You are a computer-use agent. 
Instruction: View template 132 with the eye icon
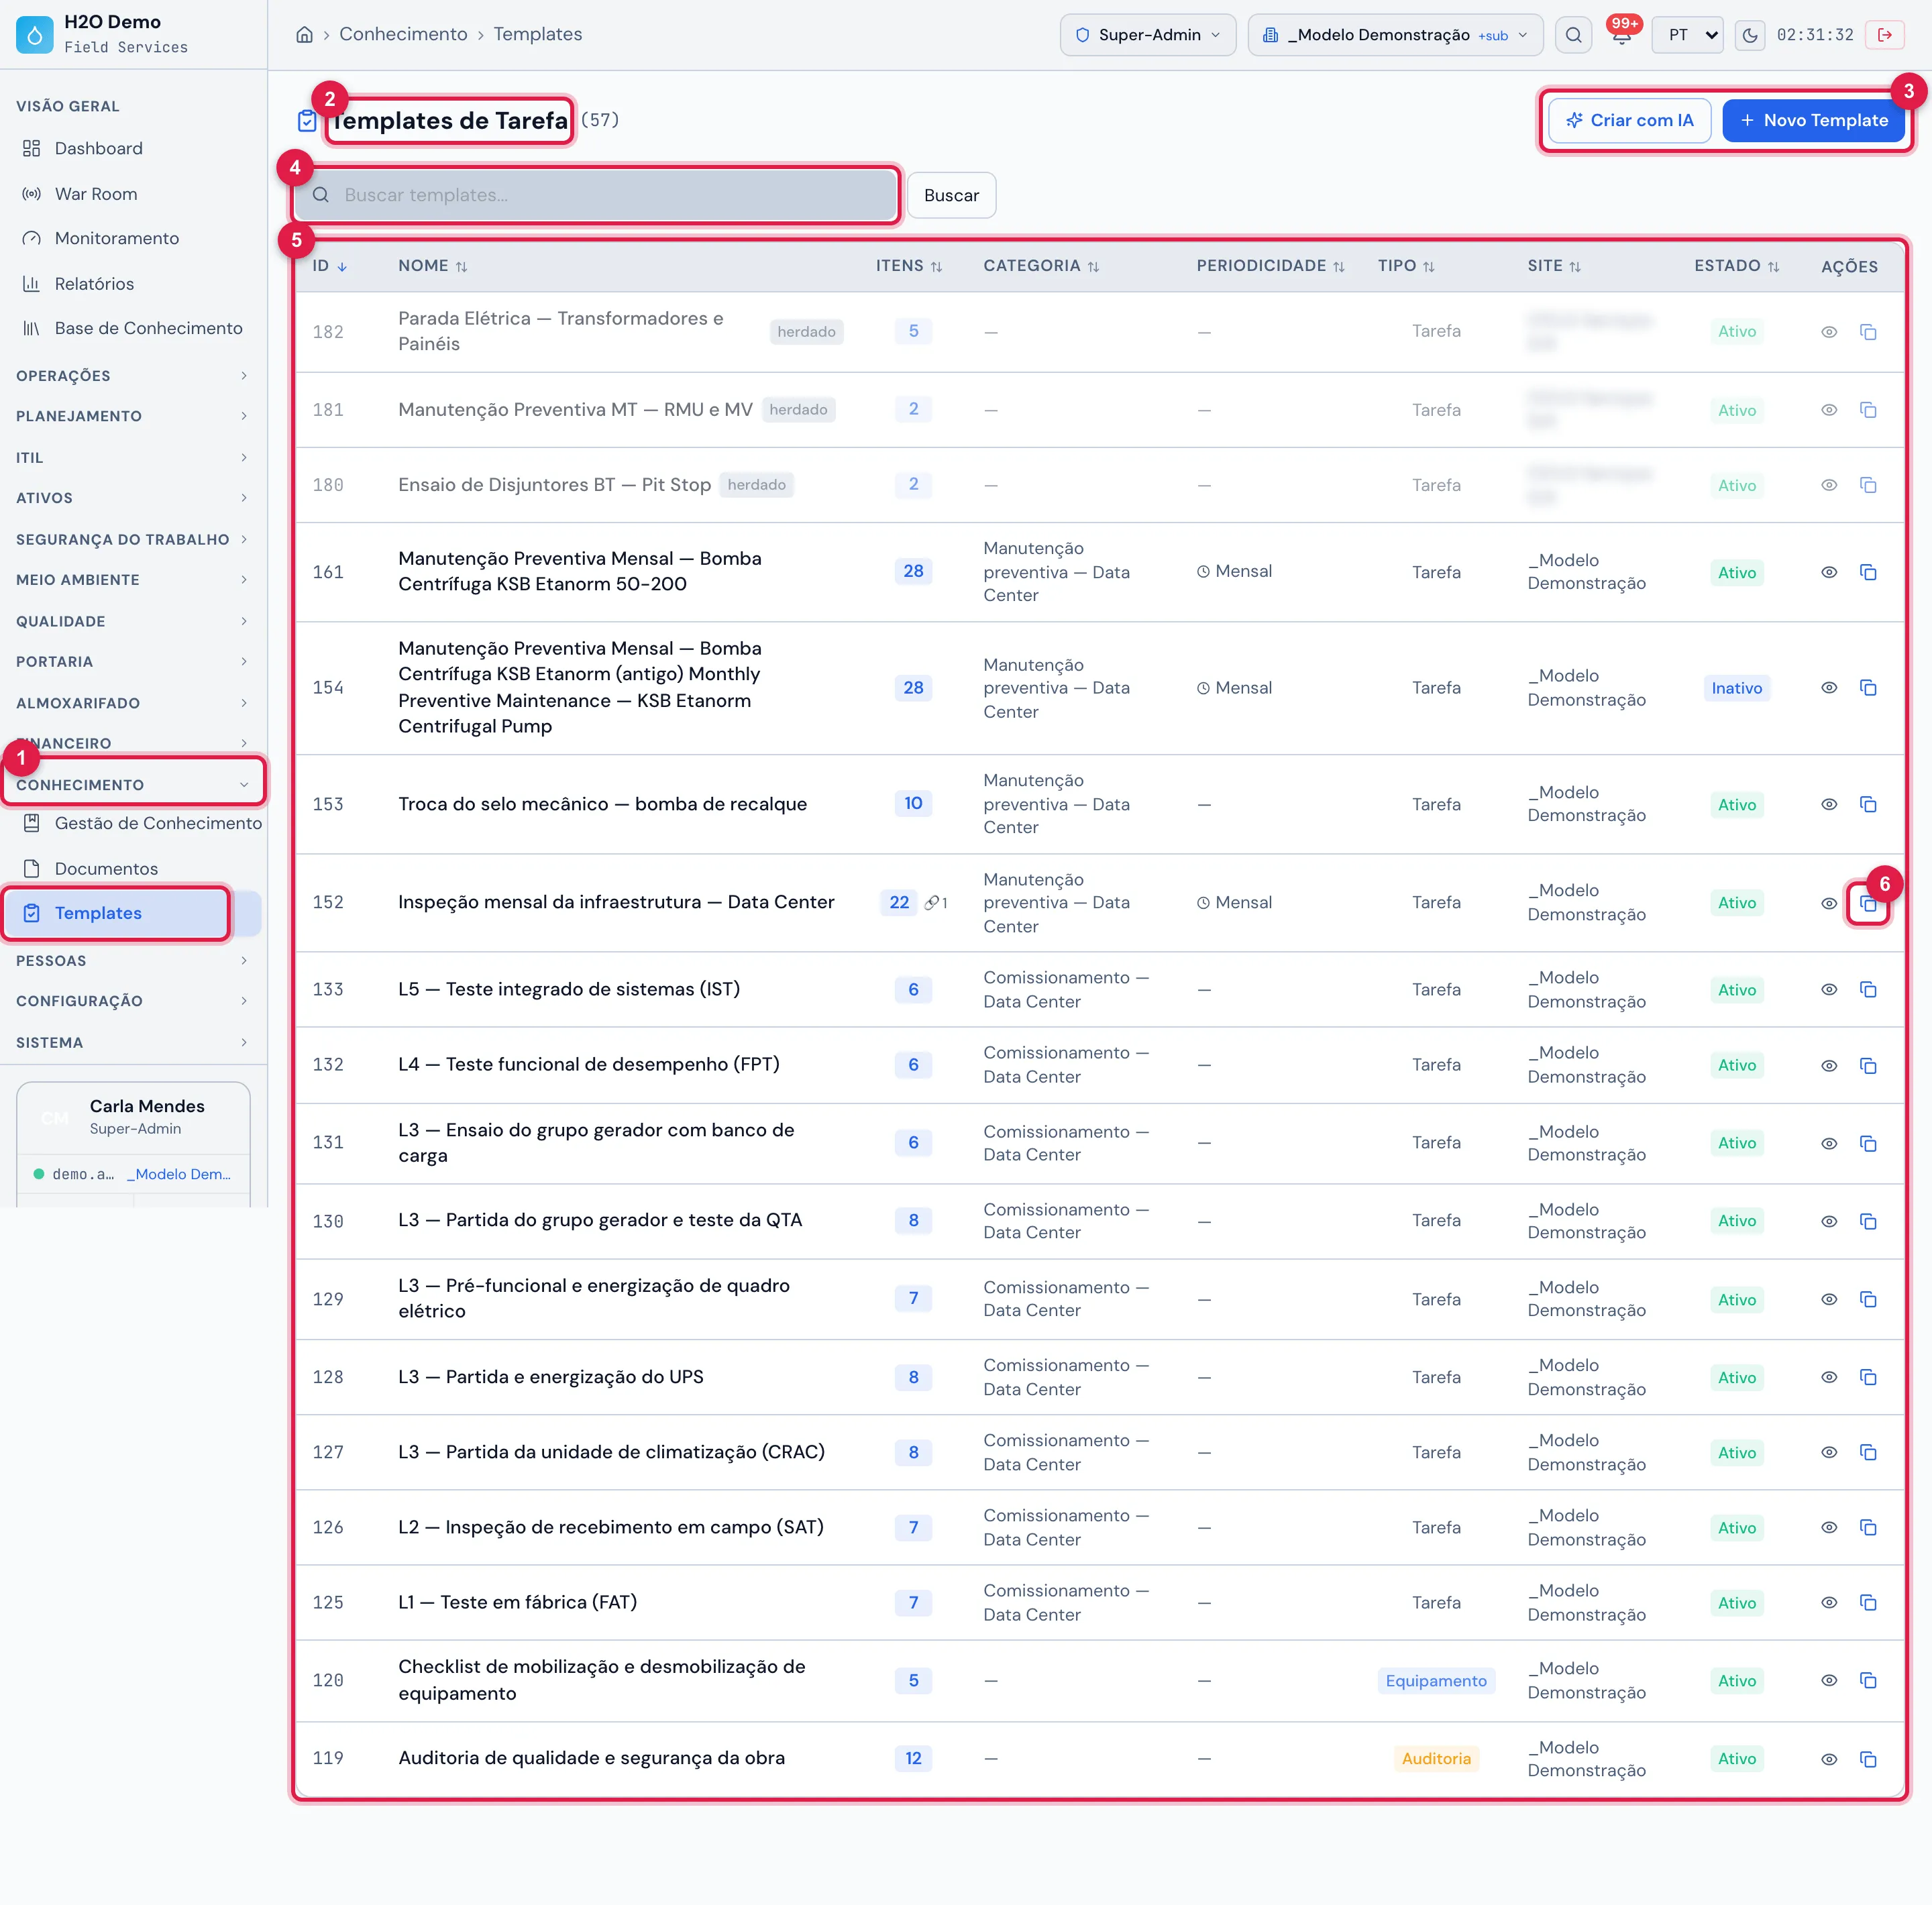pos(1828,1066)
